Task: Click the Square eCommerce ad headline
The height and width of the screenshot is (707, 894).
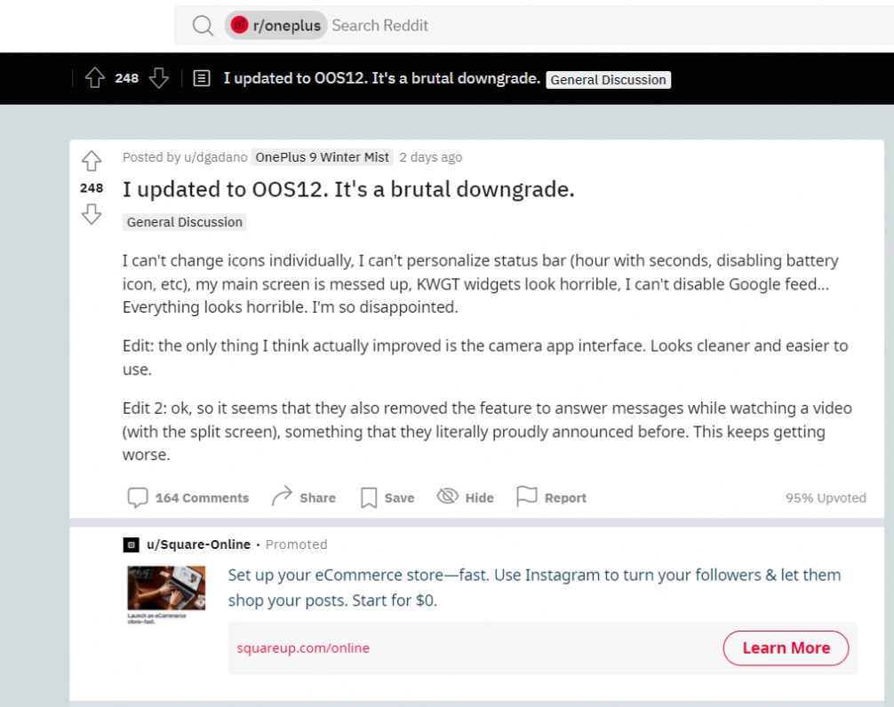Action: click(x=534, y=587)
